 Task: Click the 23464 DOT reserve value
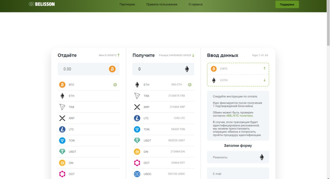coord(178,163)
